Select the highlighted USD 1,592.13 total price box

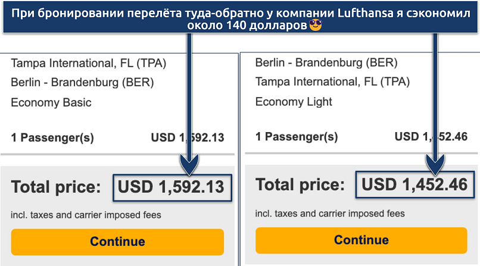click(x=170, y=187)
